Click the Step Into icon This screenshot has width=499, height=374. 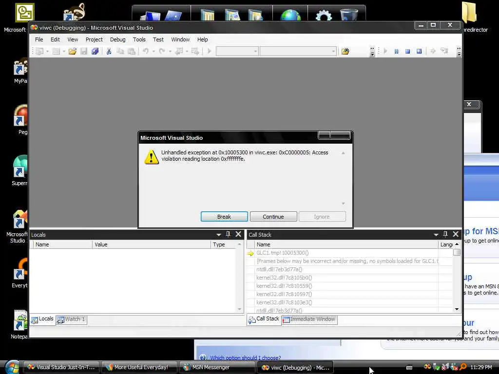(444, 51)
